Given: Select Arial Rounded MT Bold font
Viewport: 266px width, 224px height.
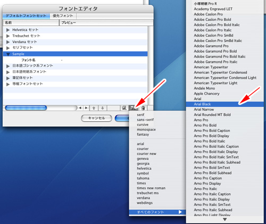Looking at the screenshot, I should pos(225,115).
